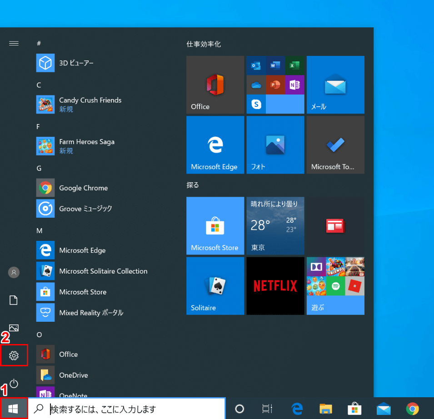Open Mail from the taskbar

click(384, 409)
